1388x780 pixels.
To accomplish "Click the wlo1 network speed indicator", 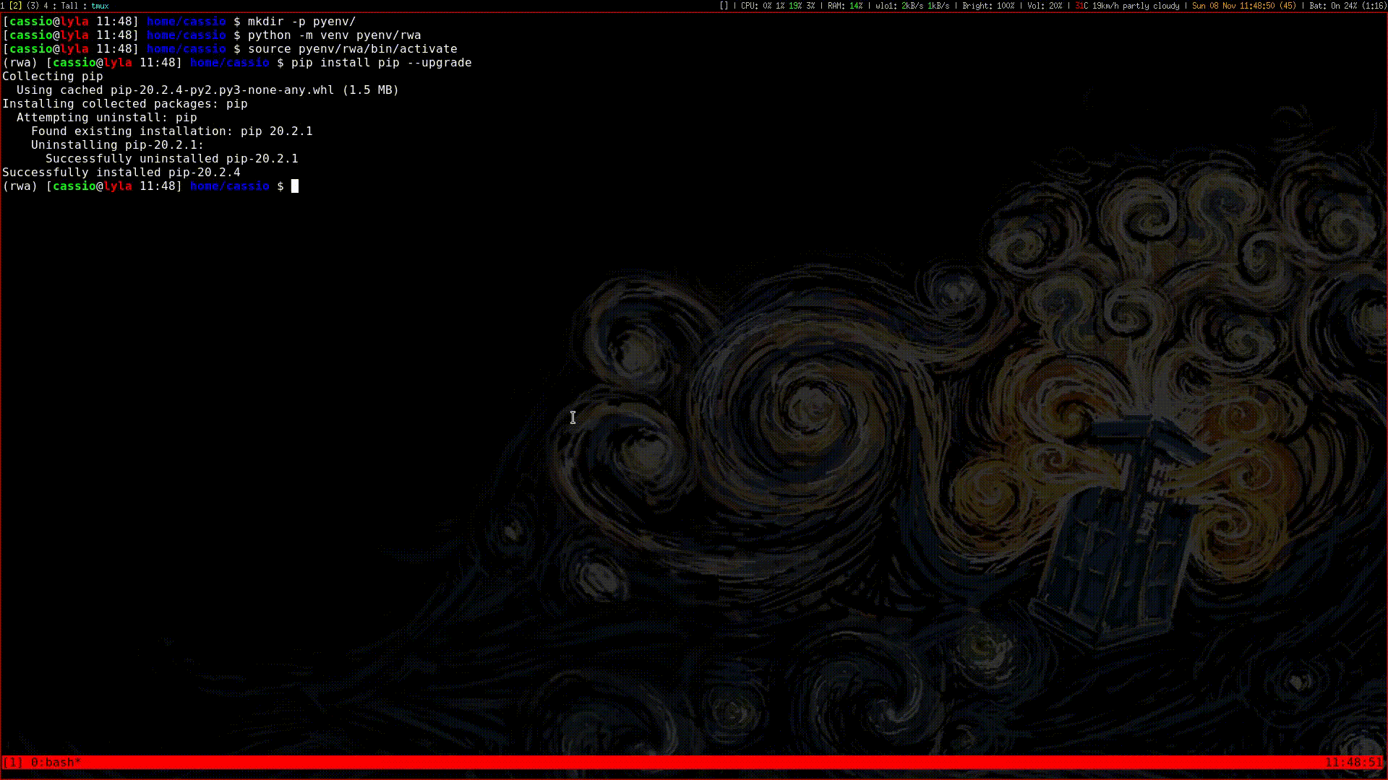I will click(912, 6).
